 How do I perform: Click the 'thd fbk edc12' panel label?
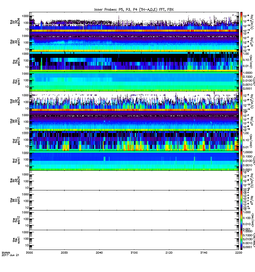tap(16, 141)
